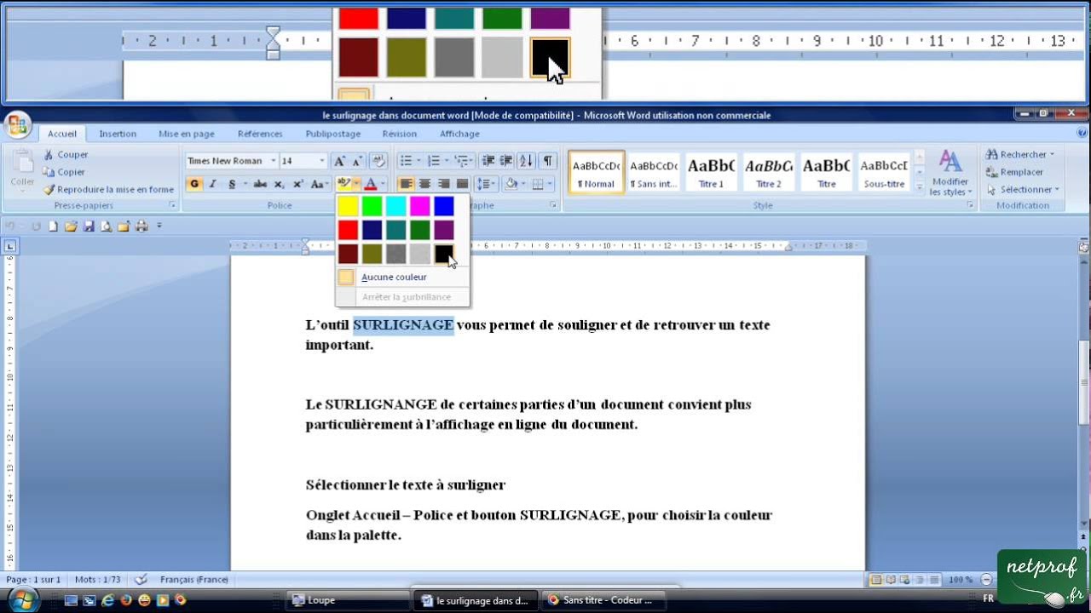Toggle show paragraph marks (¶)
The height and width of the screenshot is (613, 1091).
click(547, 161)
